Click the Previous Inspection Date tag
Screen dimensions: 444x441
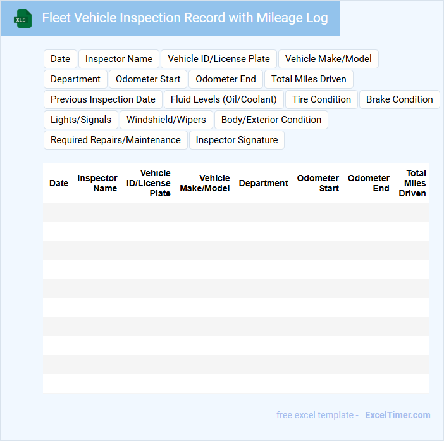(x=103, y=99)
